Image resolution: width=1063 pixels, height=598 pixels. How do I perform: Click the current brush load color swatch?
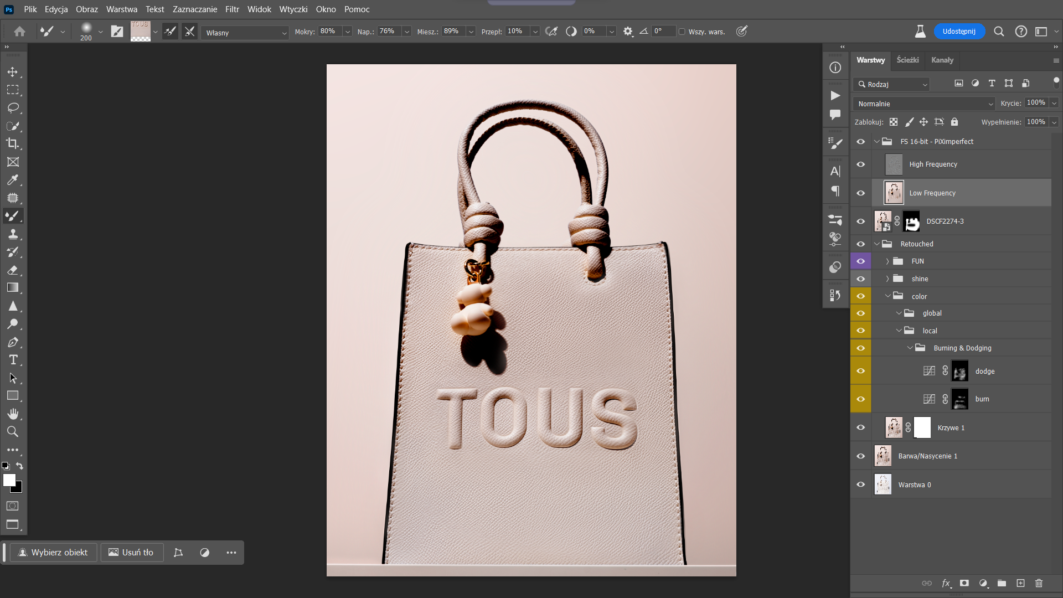point(140,32)
